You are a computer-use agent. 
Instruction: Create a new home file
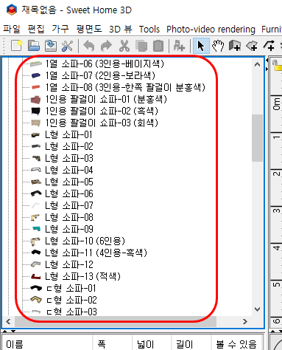click(x=16, y=46)
